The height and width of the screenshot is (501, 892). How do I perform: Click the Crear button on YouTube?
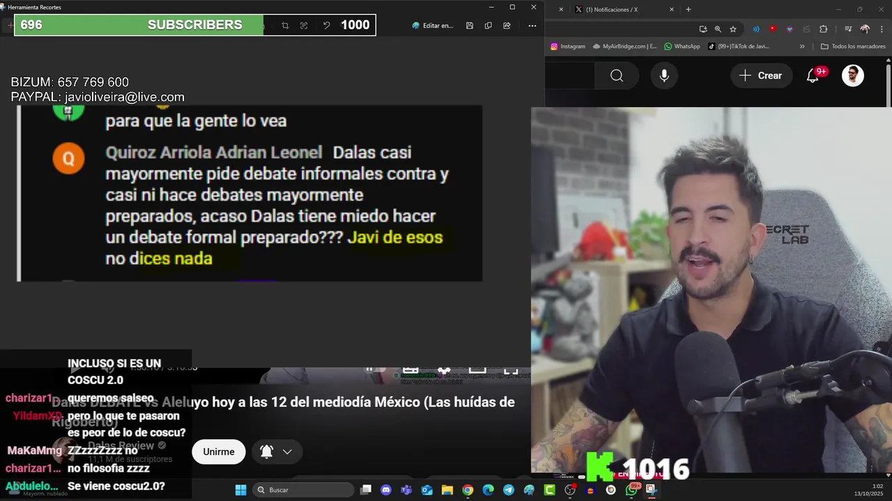click(761, 76)
